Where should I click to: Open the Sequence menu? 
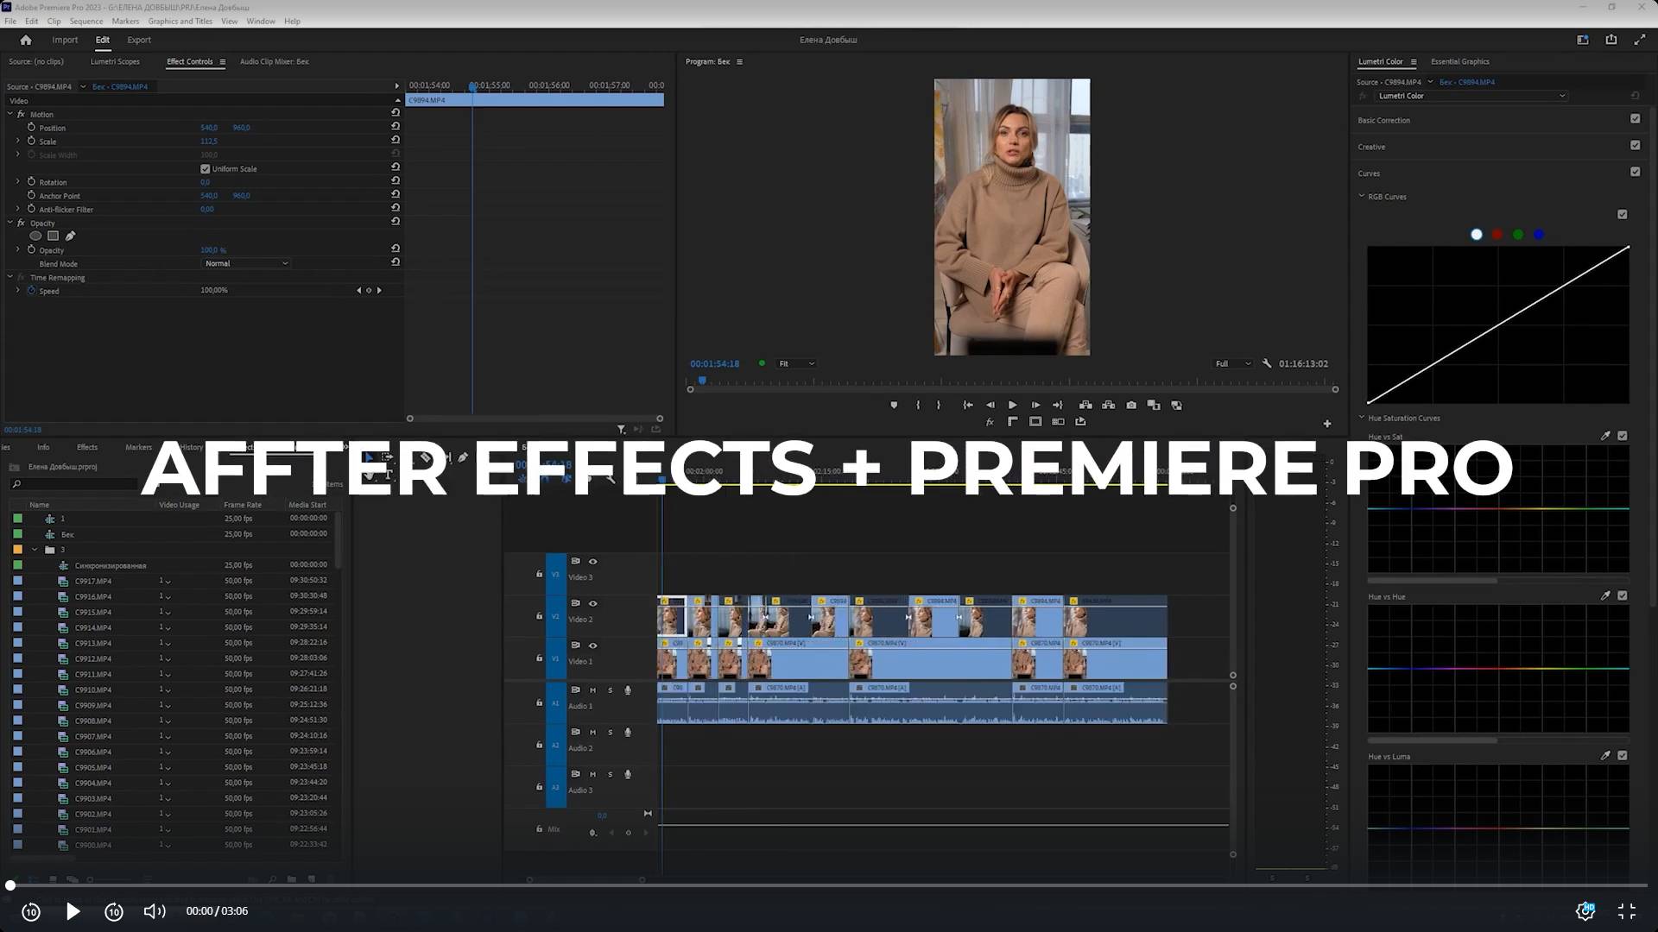pos(85,21)
